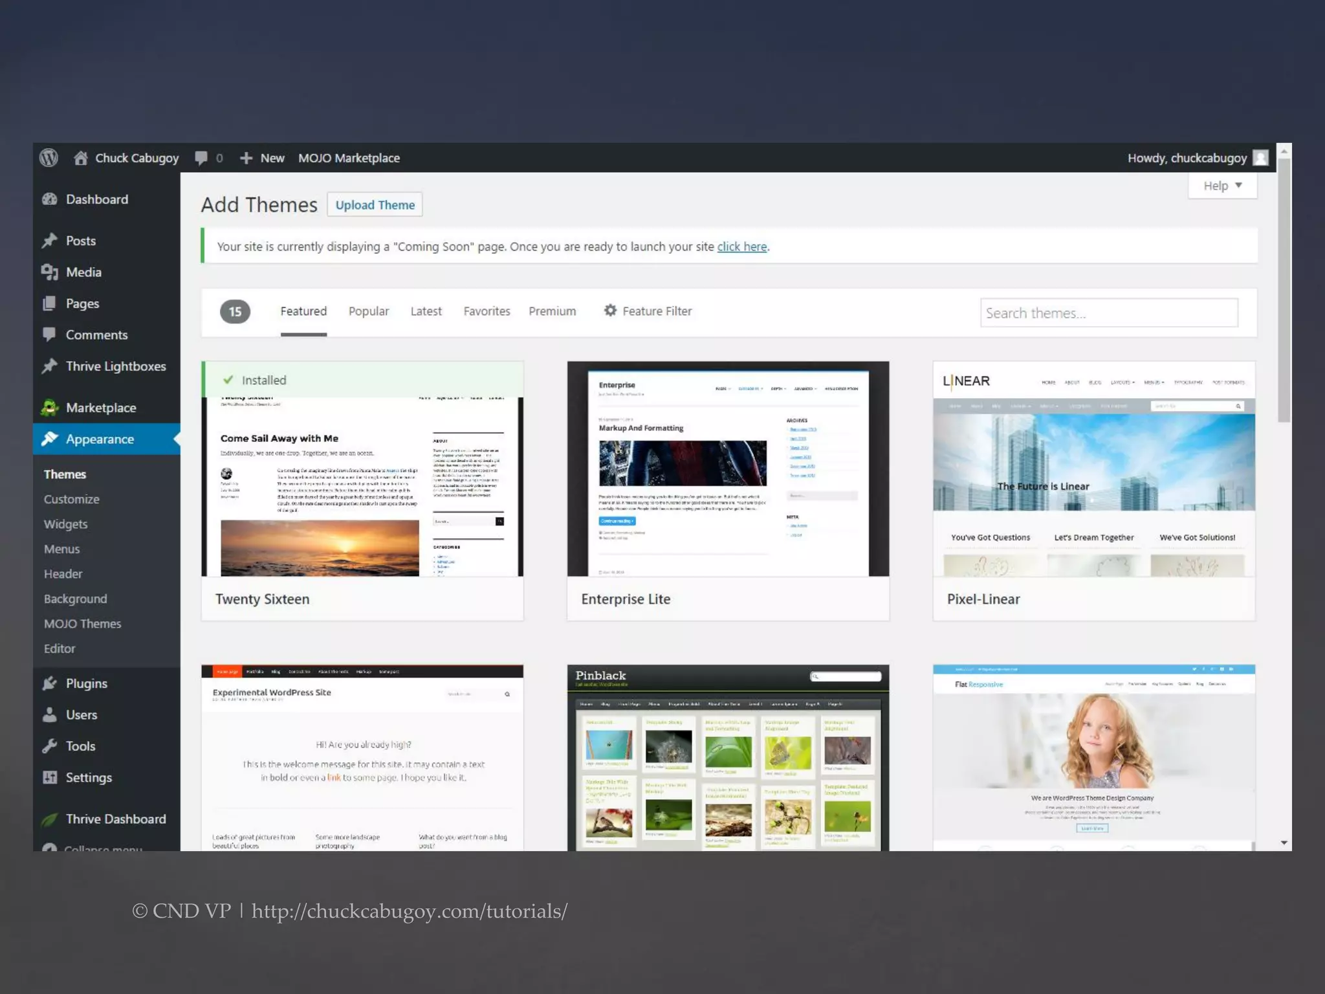Select the Flat Responsive theme thumbnail

point(1094,758)
